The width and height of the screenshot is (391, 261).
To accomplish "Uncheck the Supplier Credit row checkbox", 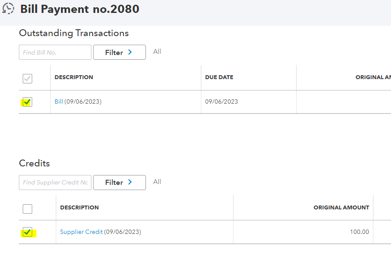I will pos(27,232).
